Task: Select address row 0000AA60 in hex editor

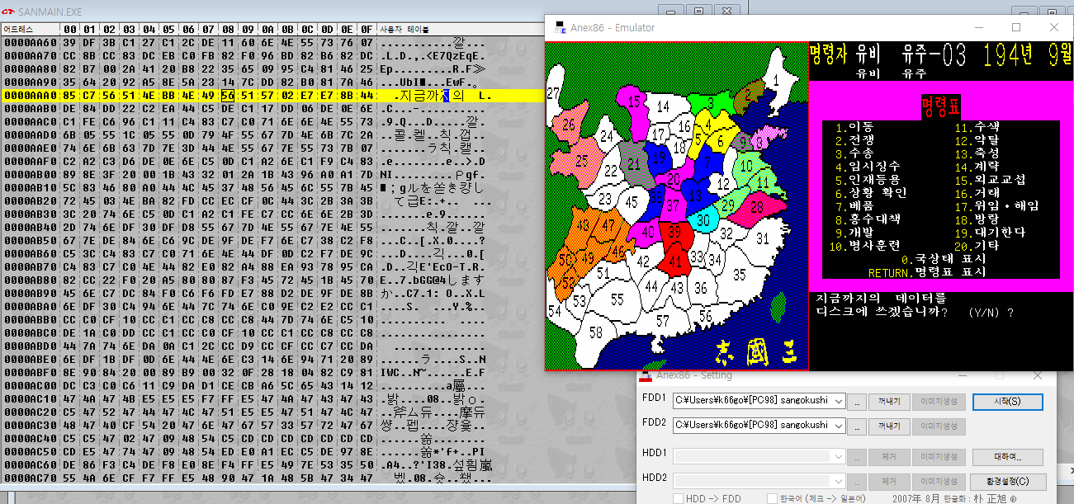Action: [30, 42]
